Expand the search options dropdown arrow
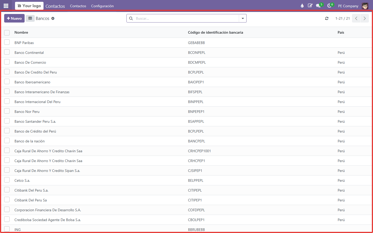The width and height of the screenshot is (373, 233). (x=243, y=18)
